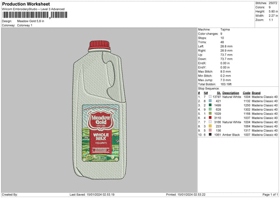Image resolution: width=280 pixels, height=198 pixels.
Task: Click stitch count 3110 in stop 6
Action: [217, 118]
